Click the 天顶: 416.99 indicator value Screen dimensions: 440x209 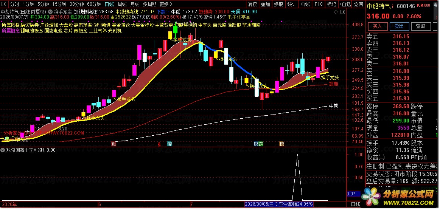[x=244, y=12]
